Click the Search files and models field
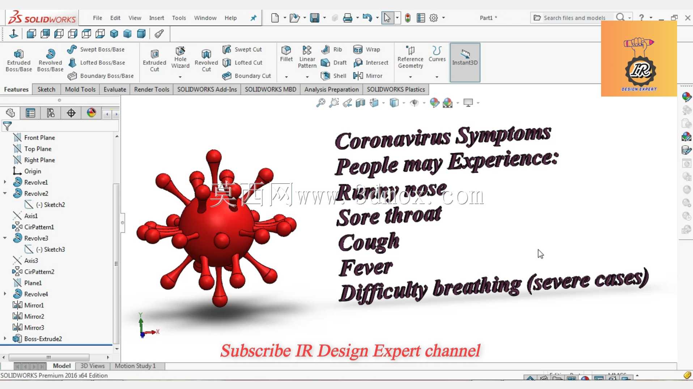This screenshot has width=693, height=389. (x=574, y=18)
